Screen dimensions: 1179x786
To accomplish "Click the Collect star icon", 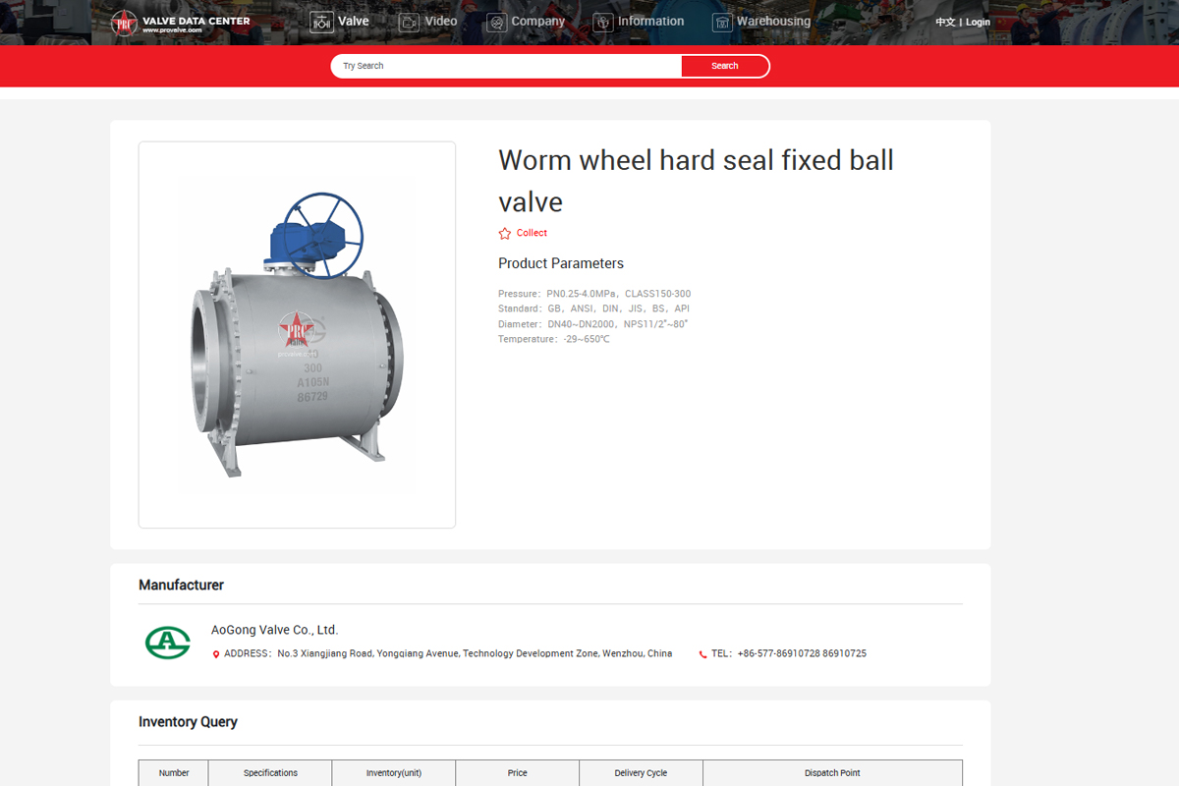I will [x=505, y=234].
